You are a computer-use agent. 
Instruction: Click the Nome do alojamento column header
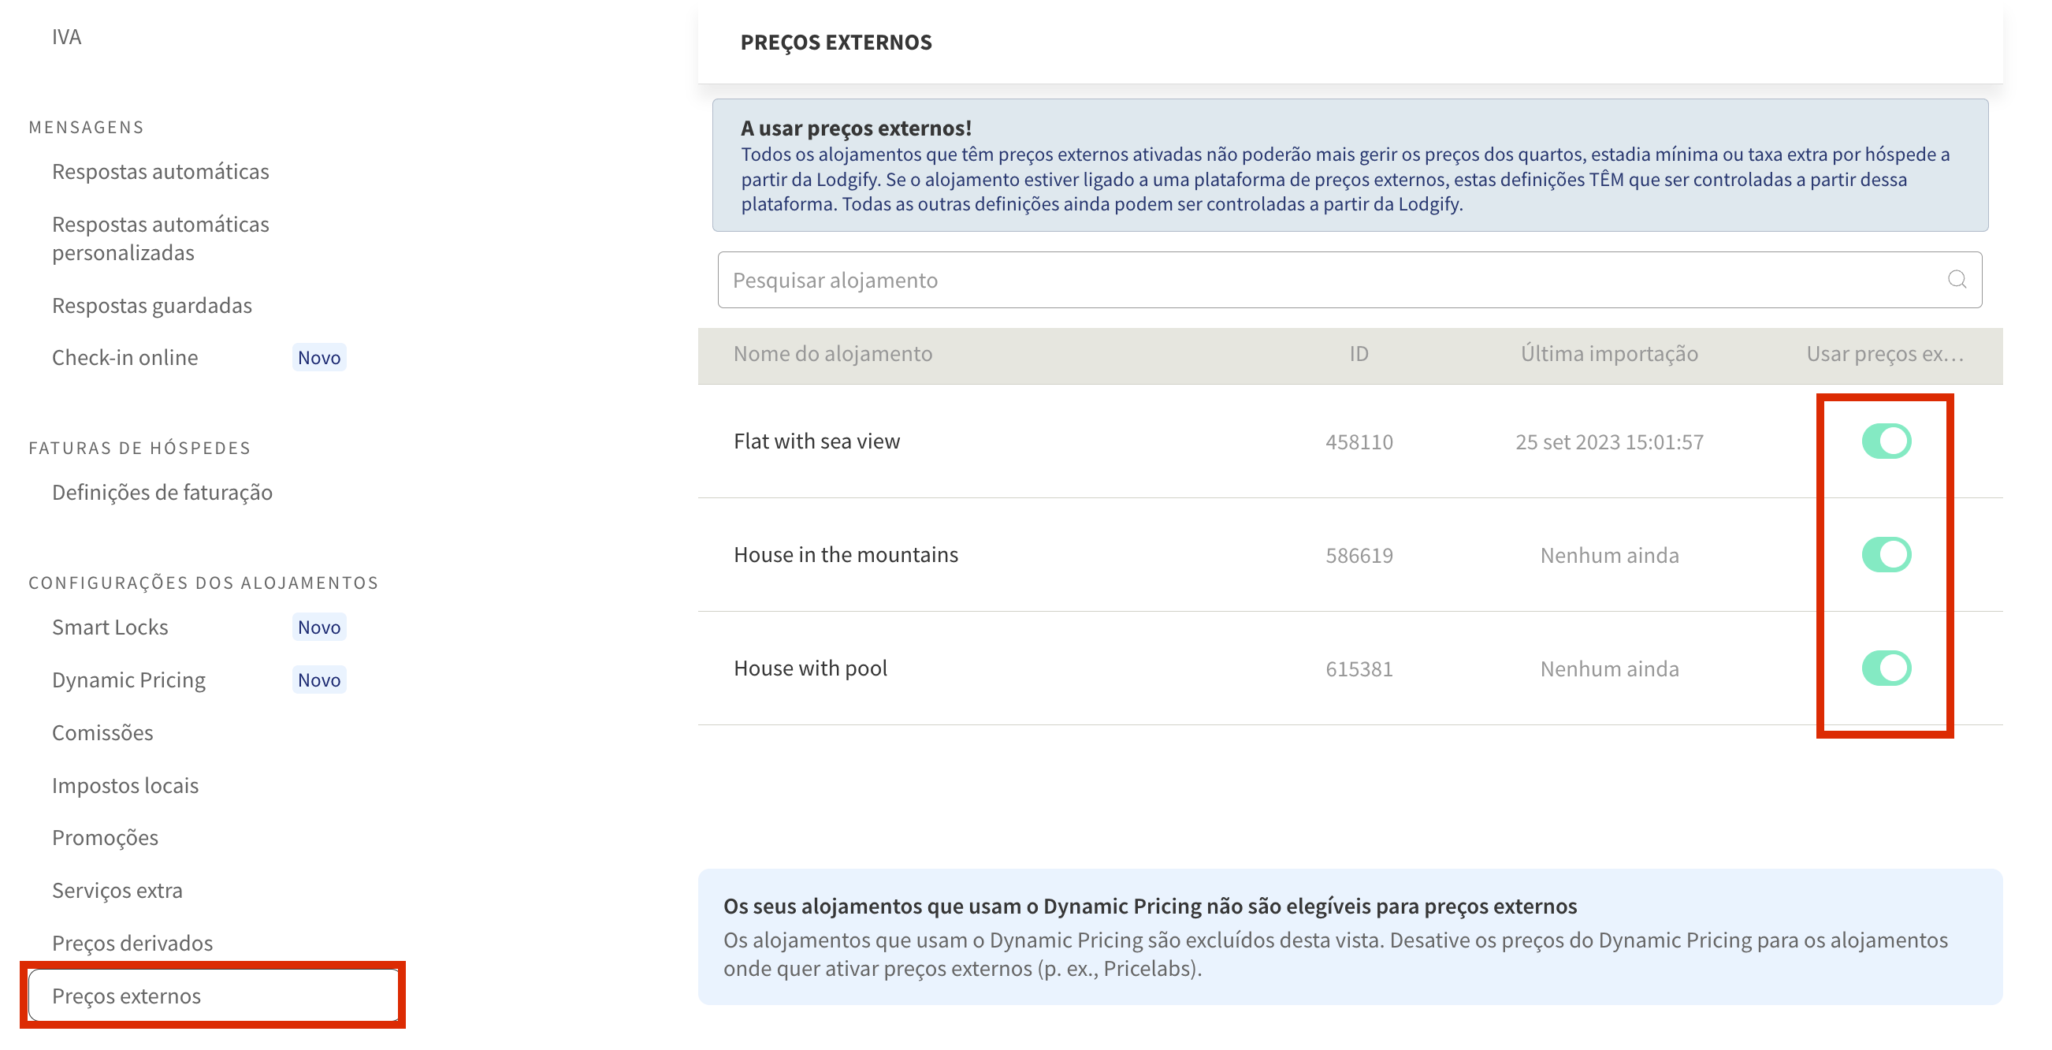(832, 354)
